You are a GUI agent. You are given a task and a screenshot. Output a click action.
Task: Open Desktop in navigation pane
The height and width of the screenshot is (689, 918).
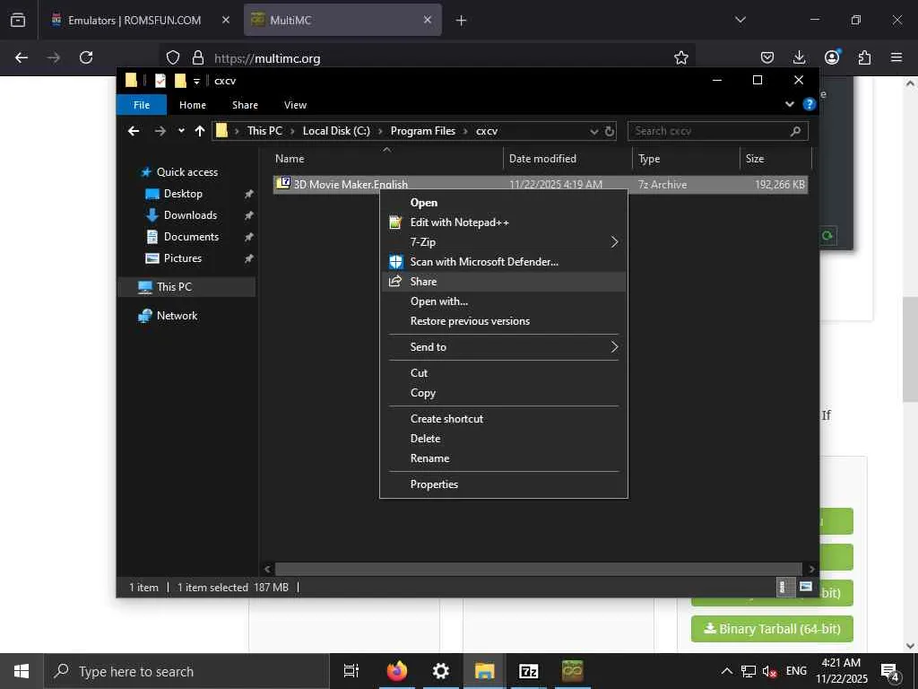183,194
